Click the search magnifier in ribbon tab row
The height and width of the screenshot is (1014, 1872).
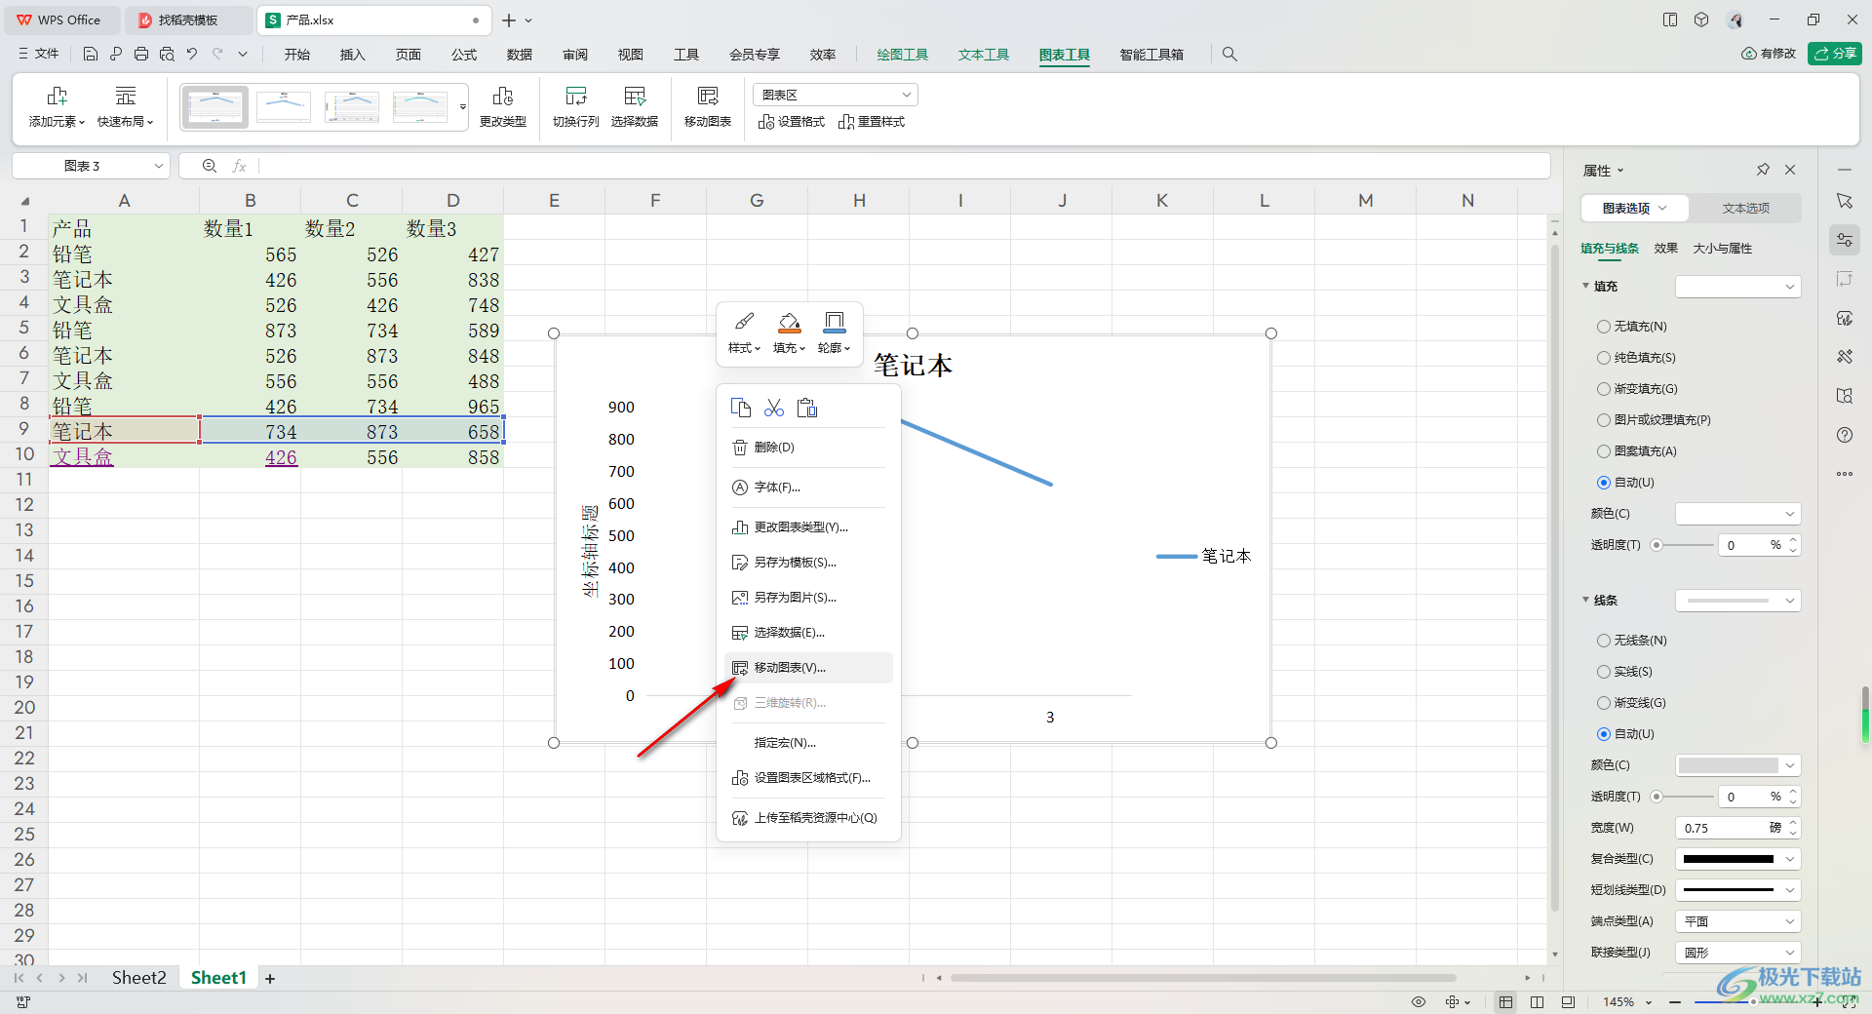[1229, 55]
